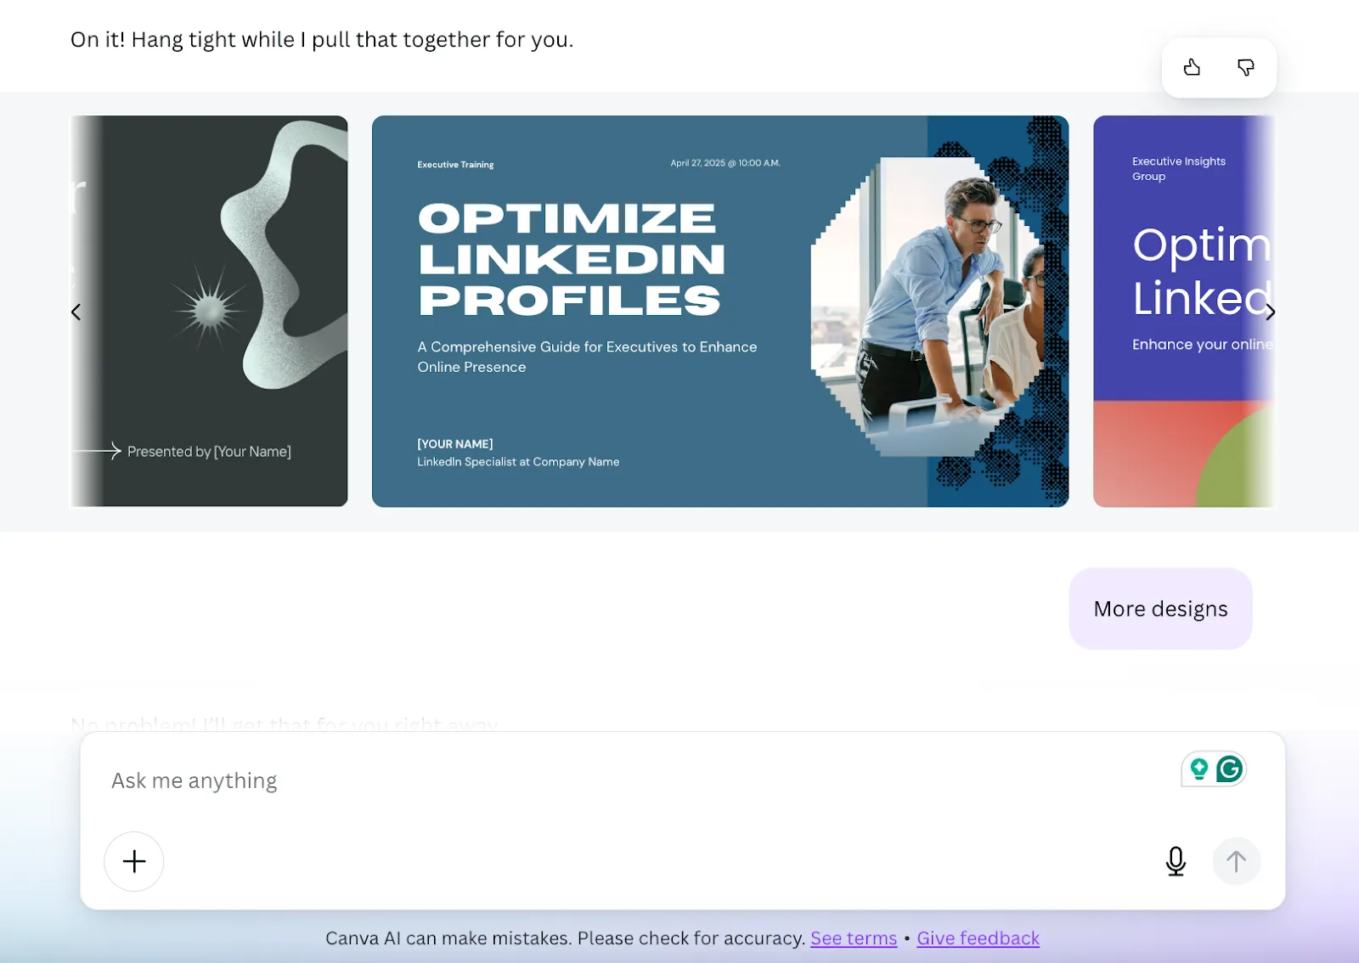Click the More designs button
Screen dimensions: 1359x963
[x=1160, y=609]
